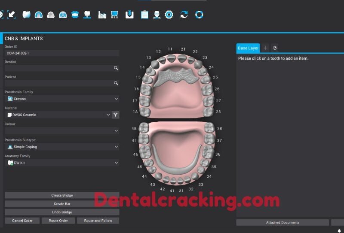Open the lifebuoy help icon
This screenshot has height=233, width=344.
199,15
